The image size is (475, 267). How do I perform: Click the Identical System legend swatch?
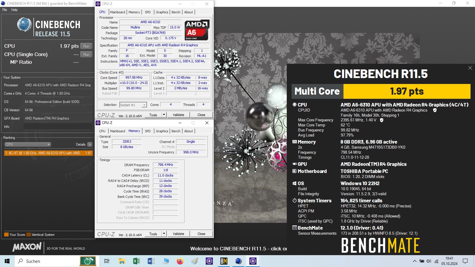(29, 235)
